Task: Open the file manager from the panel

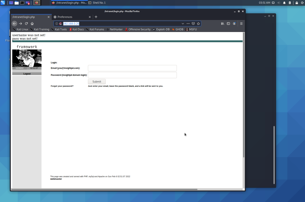Action: (x=17, y=3)
